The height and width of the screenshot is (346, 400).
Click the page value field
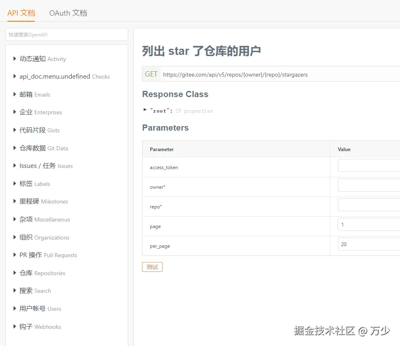(x=369, y=224)
